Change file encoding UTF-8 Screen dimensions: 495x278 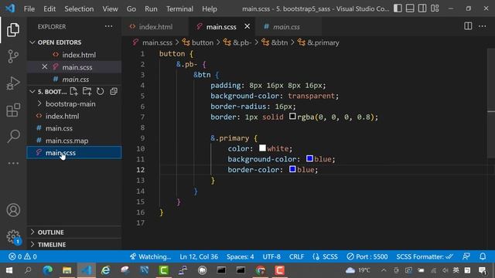[x=271, y=256]
